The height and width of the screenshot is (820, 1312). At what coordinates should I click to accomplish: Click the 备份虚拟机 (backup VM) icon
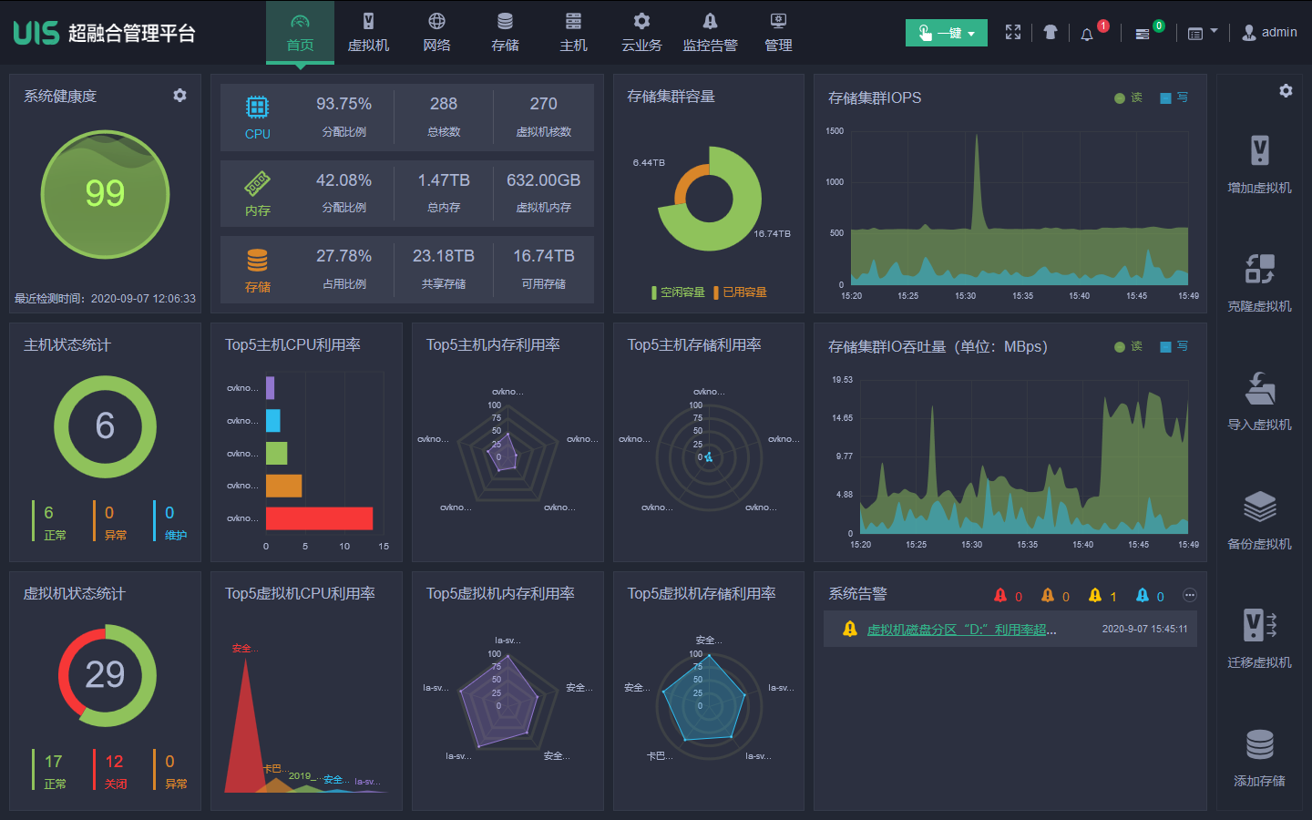pyautogui.click(x=1259, y=507)
